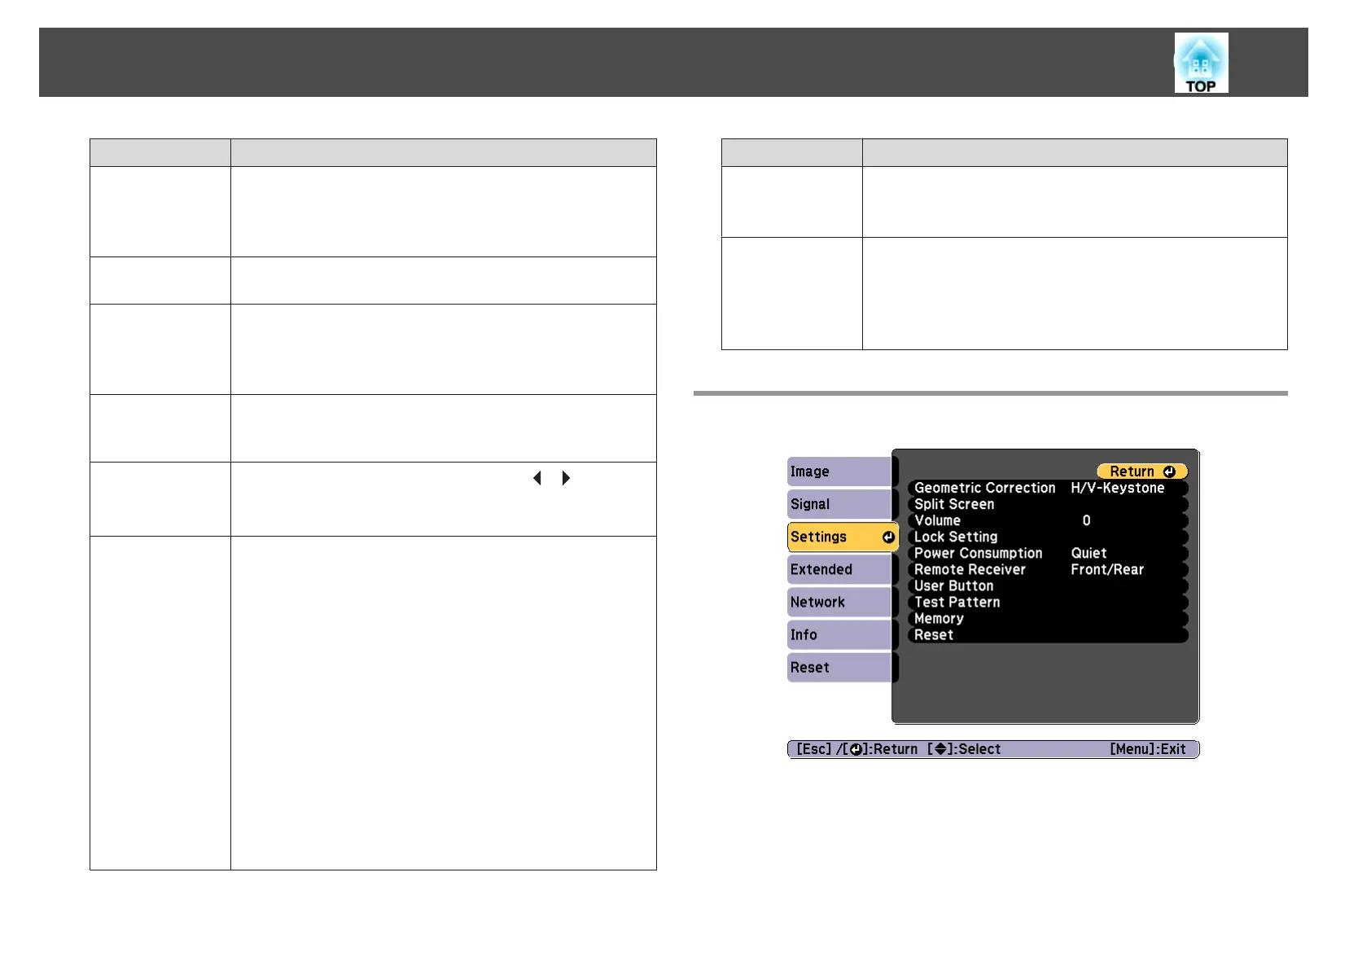This screenshot has width=1371, height=969.
Task: Select Test Pattern menu item
Action: point(1048,602)
